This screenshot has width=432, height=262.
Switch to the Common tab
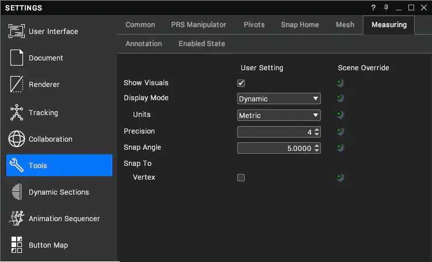tap(140, 25)
